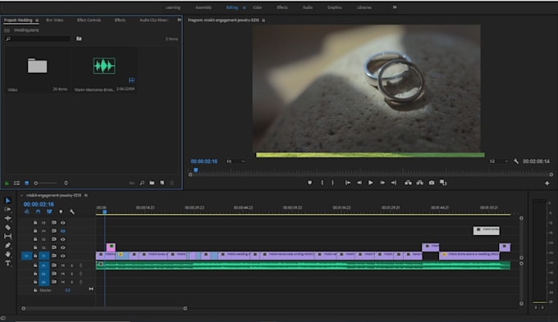558x322 pixels.
Task: Open playback resolution 1/2 dropdown
Action: [499, 161]
